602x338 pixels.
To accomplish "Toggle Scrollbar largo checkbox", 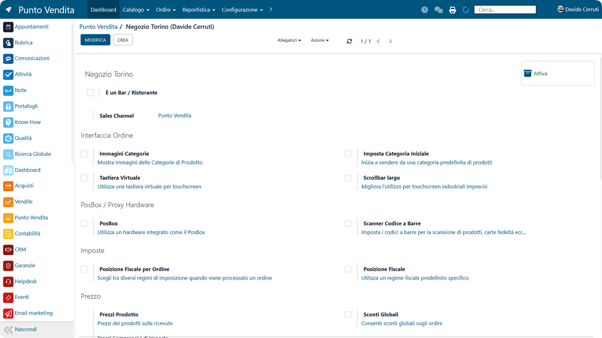I will coord(348,178).
